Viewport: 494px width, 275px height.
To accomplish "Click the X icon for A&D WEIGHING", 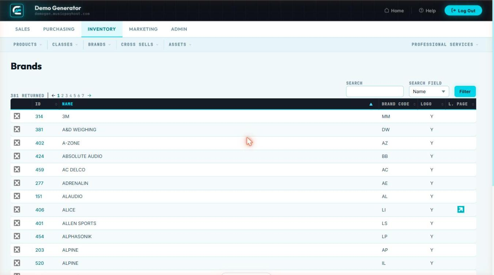I will pyautogui.click(x=16, y=129).
